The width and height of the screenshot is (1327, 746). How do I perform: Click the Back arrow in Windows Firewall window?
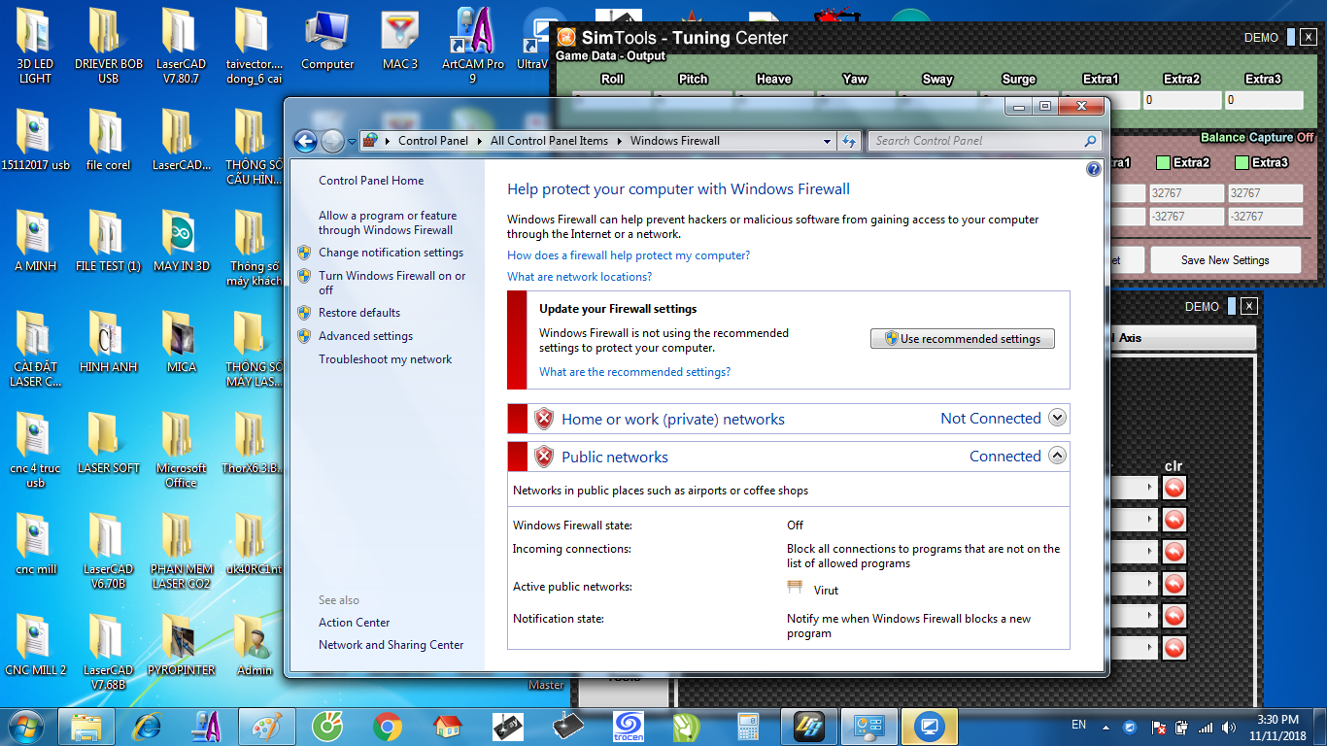pyautogui.click(x=306, y=141)
